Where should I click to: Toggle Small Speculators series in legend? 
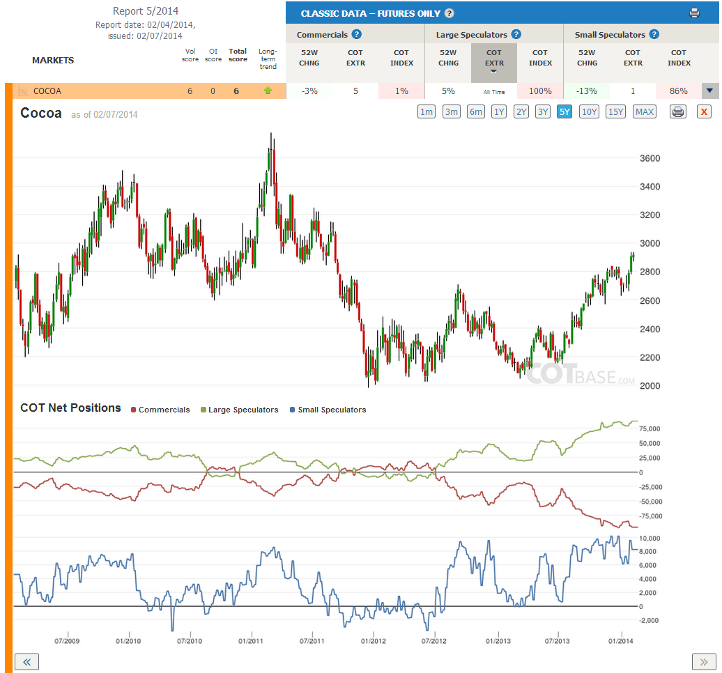[x=328, y=410]
